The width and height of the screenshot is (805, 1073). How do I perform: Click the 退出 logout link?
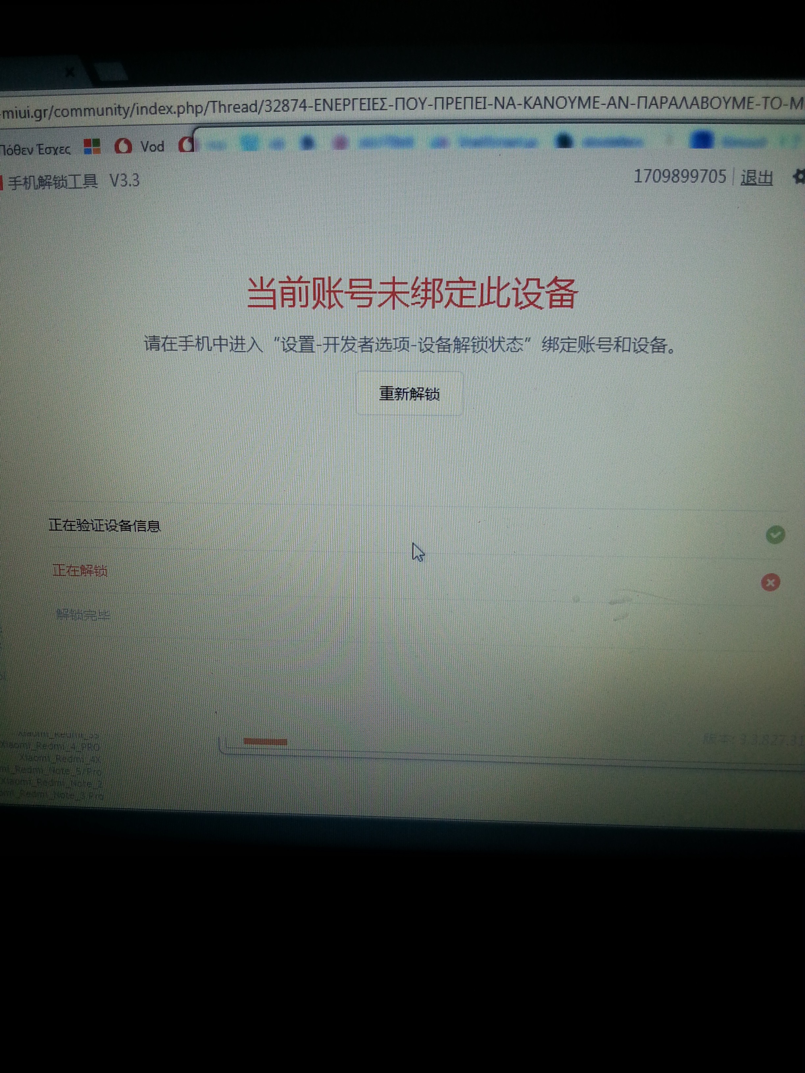point(756,178)
